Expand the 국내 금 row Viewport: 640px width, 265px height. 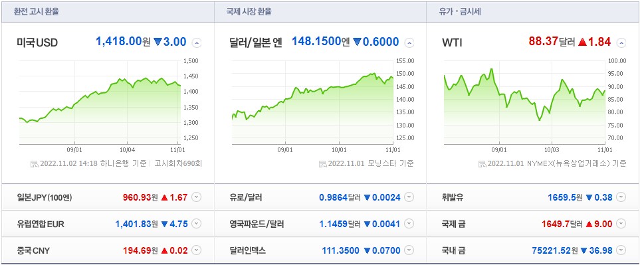(621, 250)
